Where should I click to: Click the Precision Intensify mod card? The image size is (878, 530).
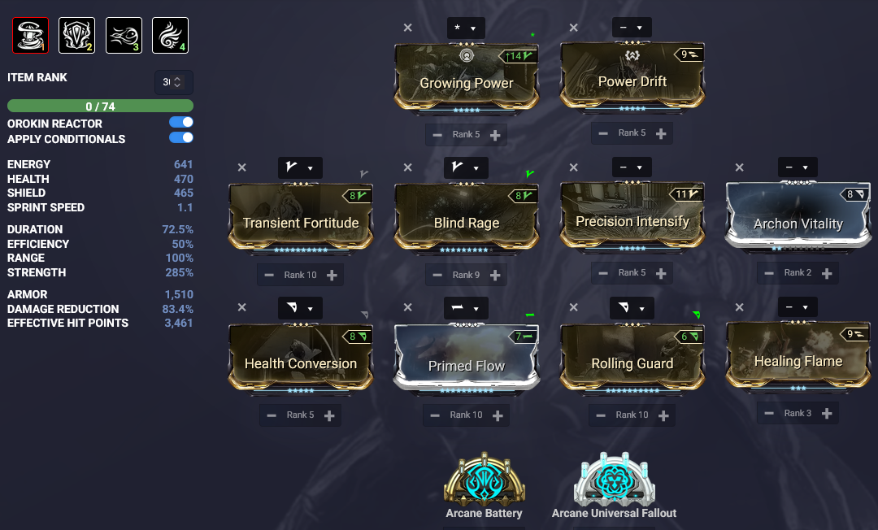(x=632, y=216)
